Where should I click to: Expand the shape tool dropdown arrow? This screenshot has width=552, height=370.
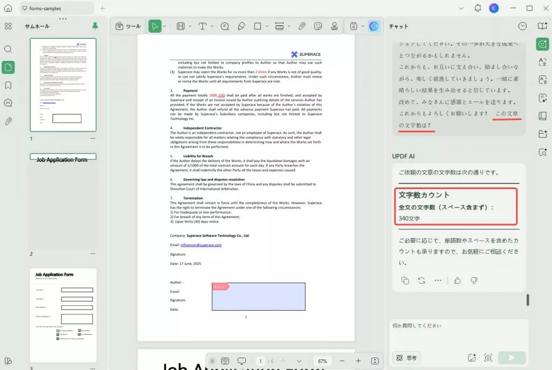click(267, 26)
